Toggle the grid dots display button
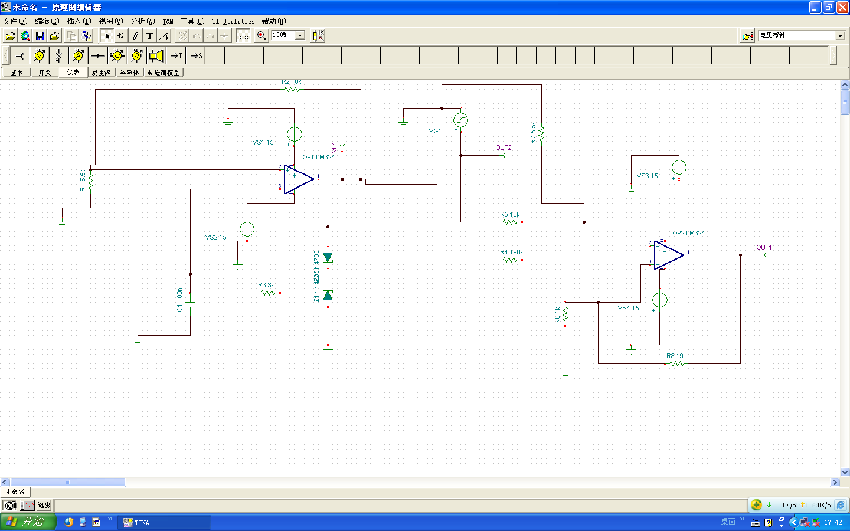Viewport: 850px width, 531px height. (x=243, y=36)
